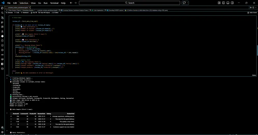Expand the notebook toolbar overflow menu

pyautogui.click(x=61, y=12)
